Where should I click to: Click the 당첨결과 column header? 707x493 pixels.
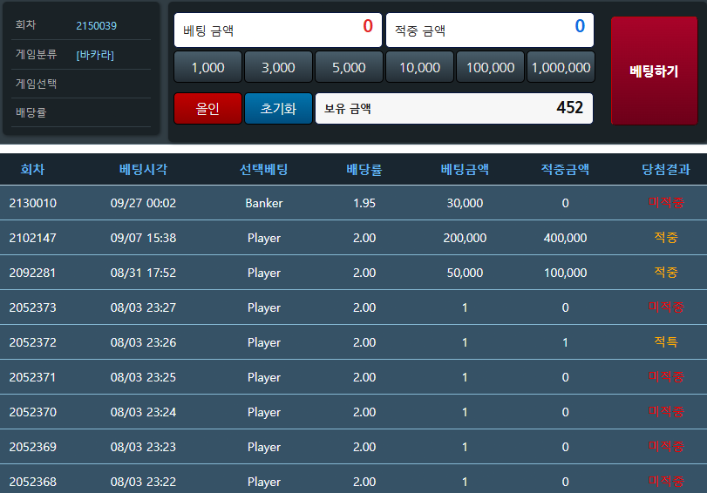click(666, 170)
